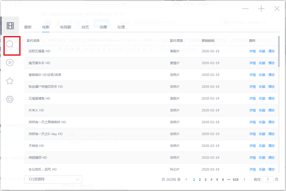The image size is (286, 191).
Task: Switch to the 动漫 tab
Action: 103,27
